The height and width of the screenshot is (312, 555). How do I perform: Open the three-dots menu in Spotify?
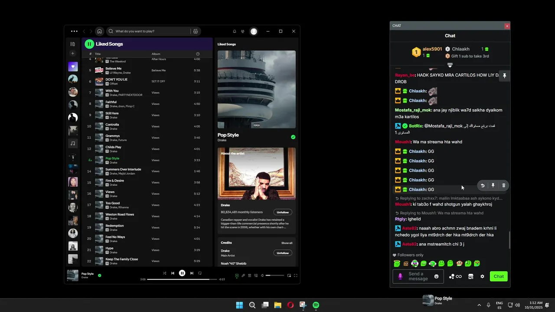74,31
